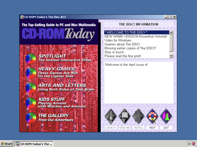Screen dimensions: 197x147
Task: Click 'Using Both Sides of Your Brain' subtitle
Action: tap(66, 89)
